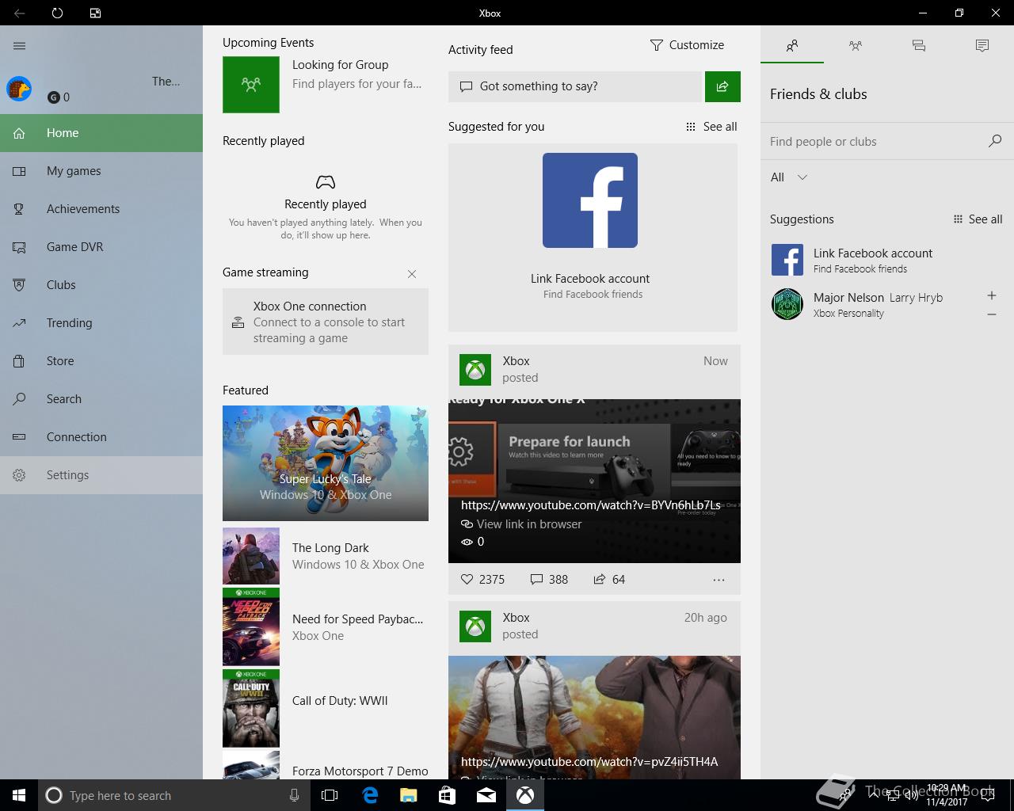
Task: Open The Long Dark thumbnail
Action: 251,556
